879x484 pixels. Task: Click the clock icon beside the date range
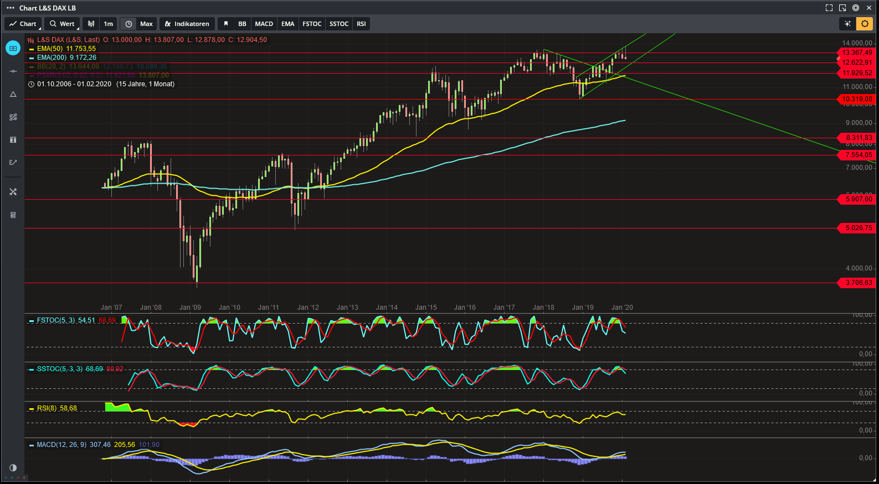31,84
